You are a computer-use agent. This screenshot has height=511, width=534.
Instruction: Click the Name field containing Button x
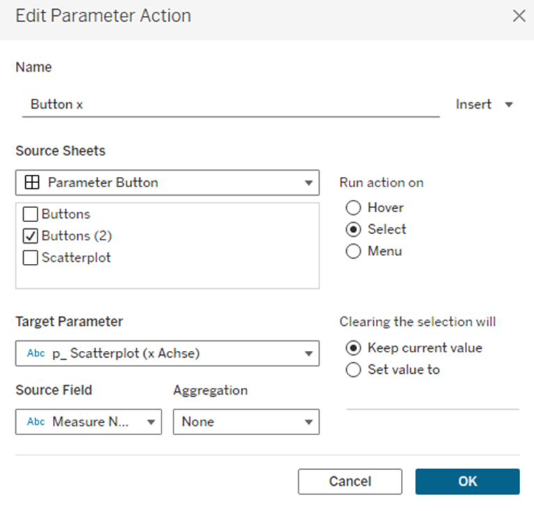click(230, 104)
